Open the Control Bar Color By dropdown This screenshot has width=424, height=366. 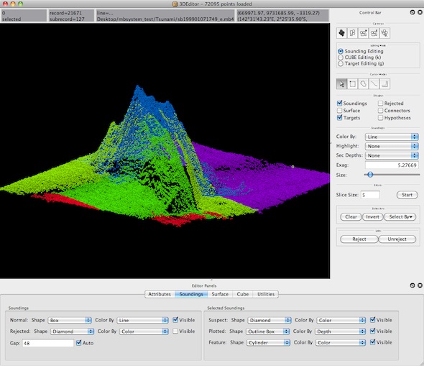(x=392, y=137)
